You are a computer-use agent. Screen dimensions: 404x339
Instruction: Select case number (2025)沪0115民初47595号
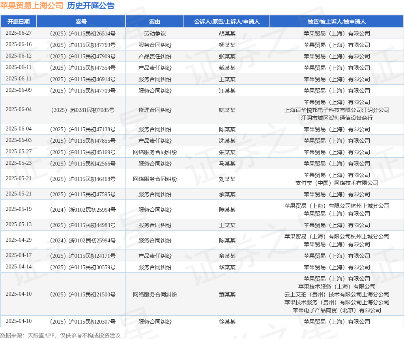[x=83, y=194]
